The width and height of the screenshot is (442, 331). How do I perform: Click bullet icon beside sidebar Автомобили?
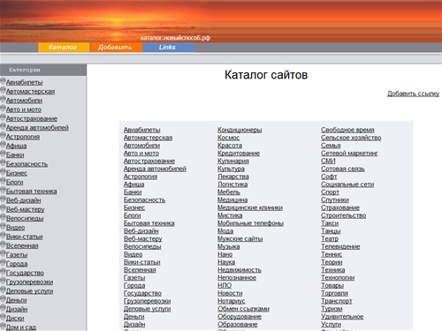pos(3,99)
